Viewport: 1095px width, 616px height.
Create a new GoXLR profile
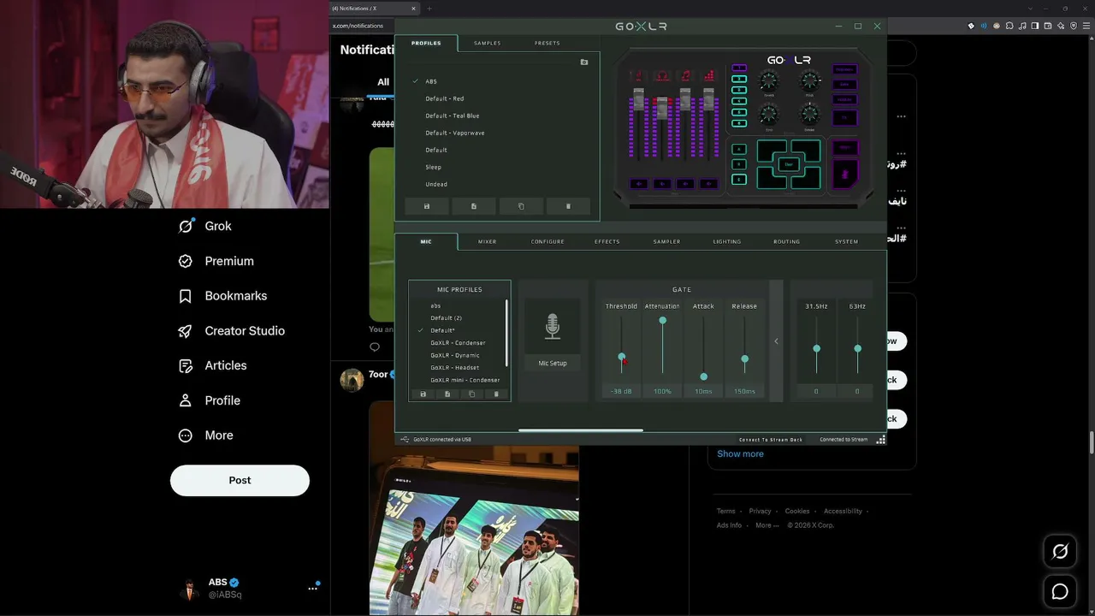pos(474,206)
